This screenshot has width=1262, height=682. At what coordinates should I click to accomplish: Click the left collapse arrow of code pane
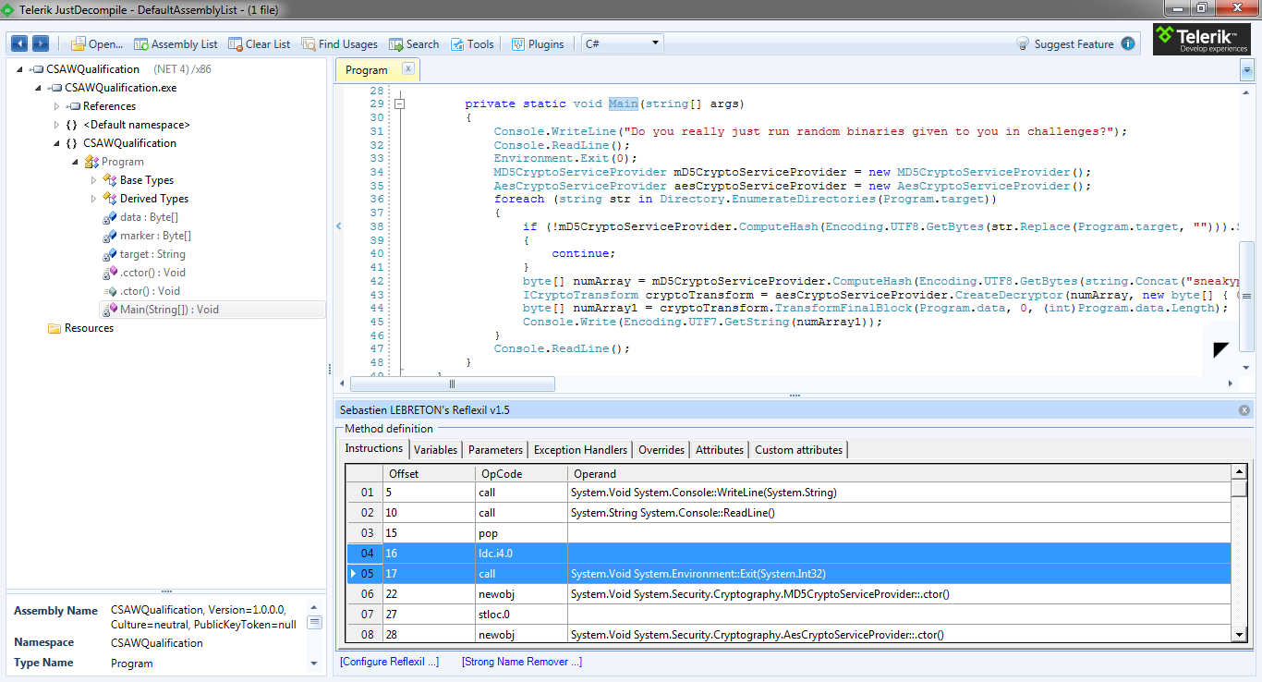[x=338, y=225]
